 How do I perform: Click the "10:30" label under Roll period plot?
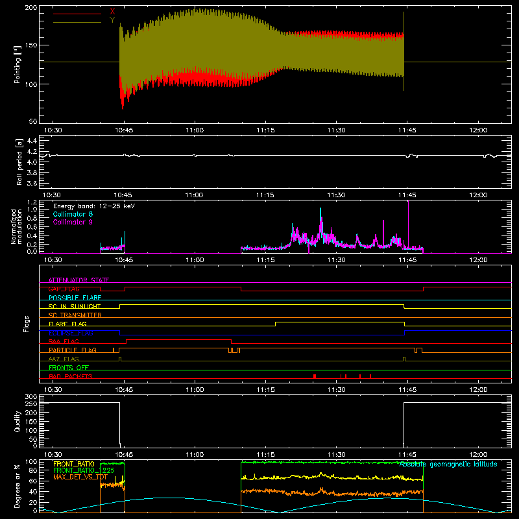pyautogui.click(x=52, y=195)
